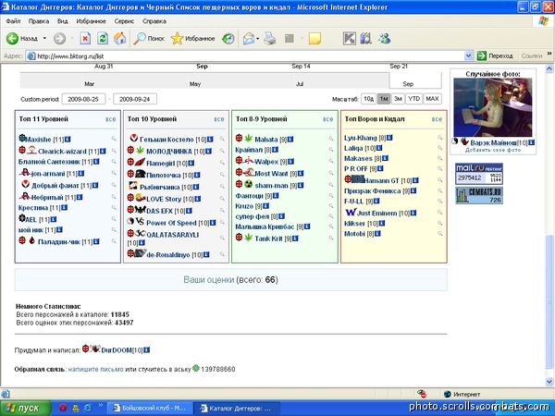Open Search (Поиск) toolbar button
The height and width of the screenshot is (416, 555).
[149, 38]
